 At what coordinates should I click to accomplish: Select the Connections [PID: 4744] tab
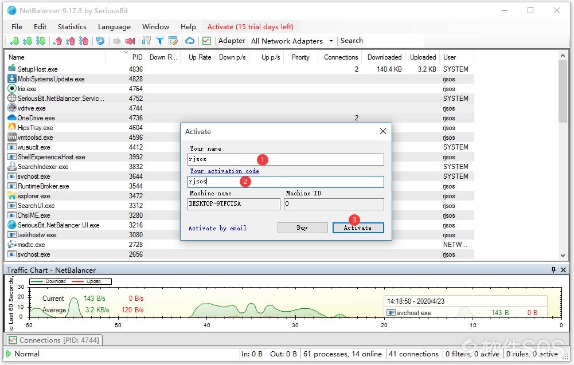pos(54,340)
